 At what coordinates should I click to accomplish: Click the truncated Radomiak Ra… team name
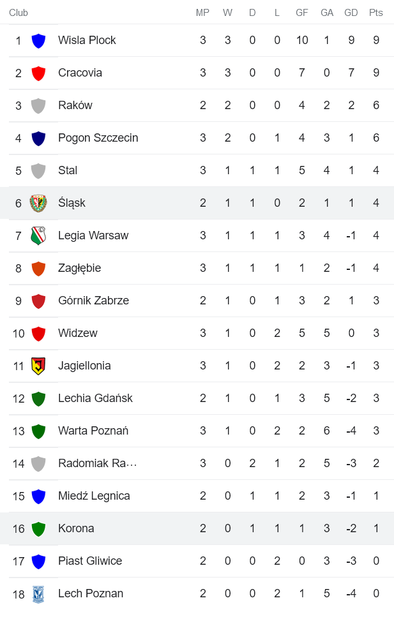97,463
